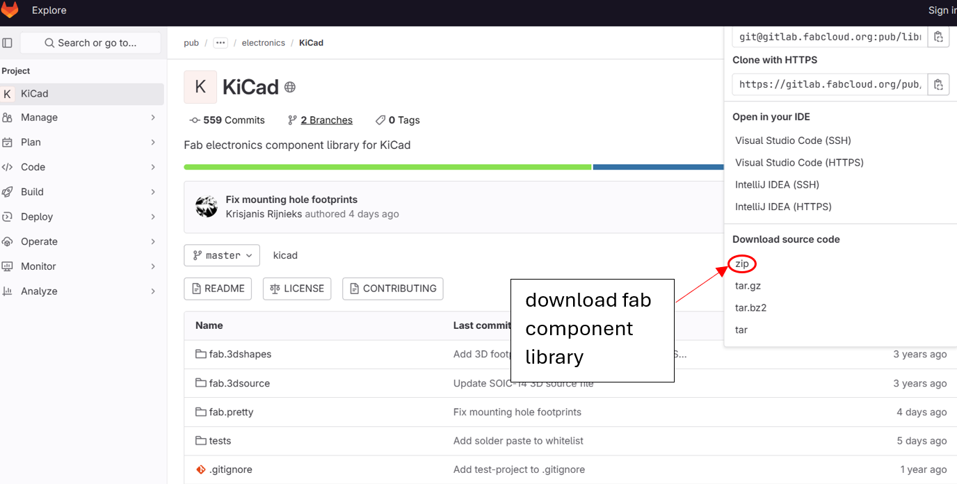Open the CONTRIBUTING button
The width and height of the screenshot is (957, 484).
393,289
